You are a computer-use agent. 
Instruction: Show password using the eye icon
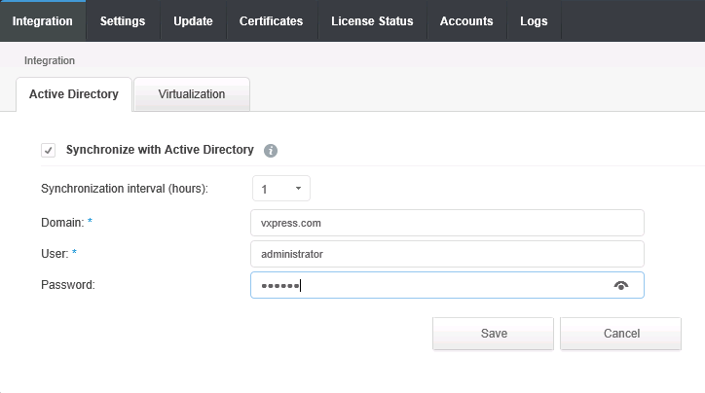[x=621, y=285]
